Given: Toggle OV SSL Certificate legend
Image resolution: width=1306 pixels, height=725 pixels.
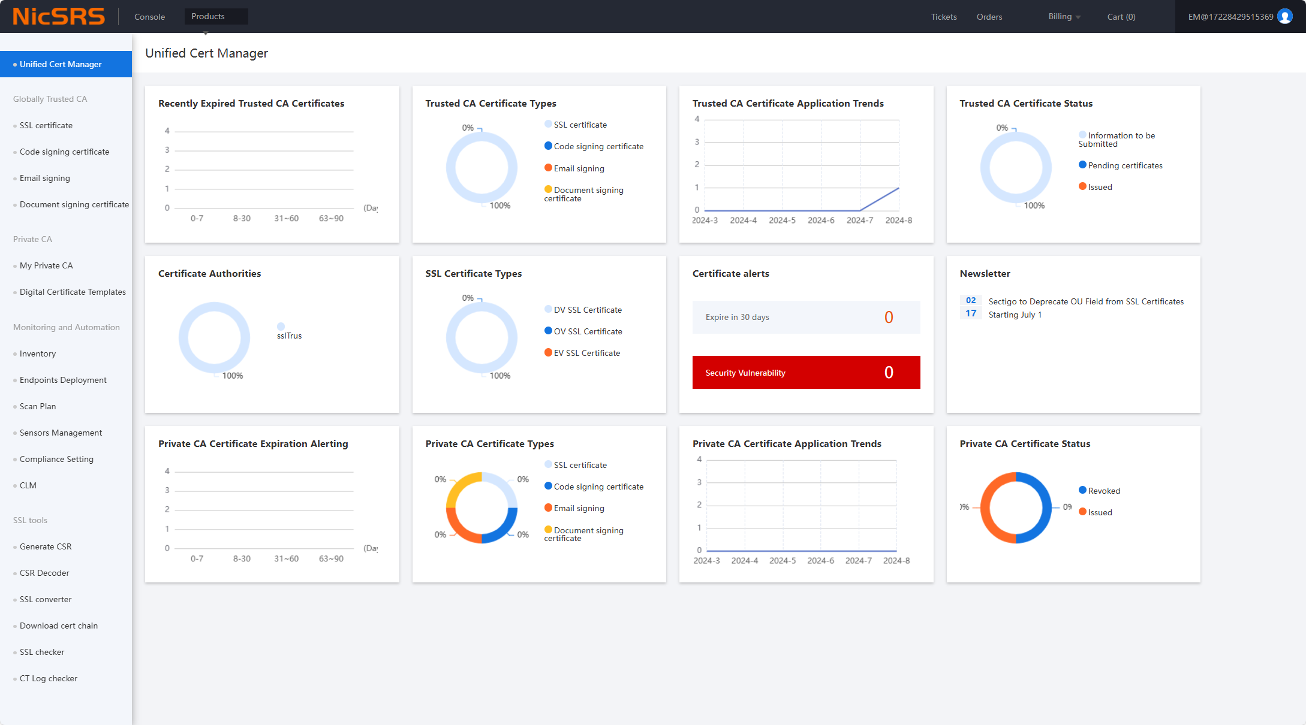Looking at the screenshot, I should pos(583,331).
